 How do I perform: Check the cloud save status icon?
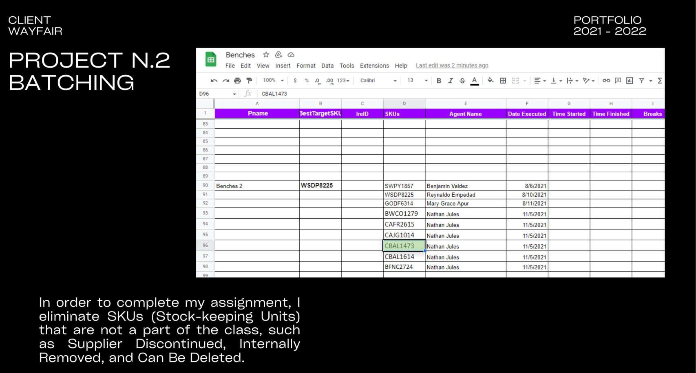pyautogui.click(x=291, y=55)
